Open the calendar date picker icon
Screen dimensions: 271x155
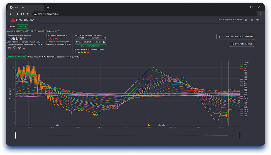(105, 38)
